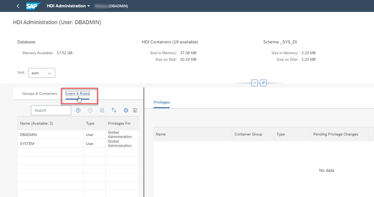The image size is (374, 197).
Task: Click Schema Size on Disk 1.23 MB
Action: 308,59
